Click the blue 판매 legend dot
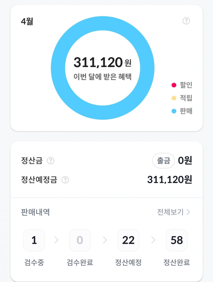The image size is (213, 282). point(174,111)
